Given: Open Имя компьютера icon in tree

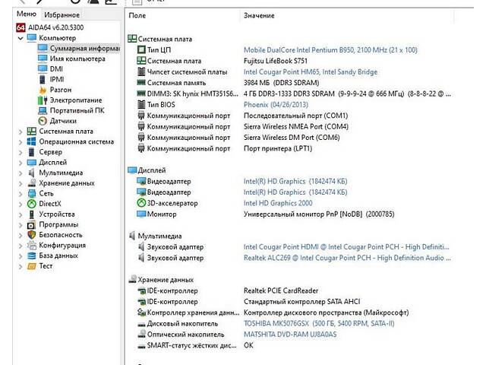Looking at the screenshot, I should (x=43, y=59).
